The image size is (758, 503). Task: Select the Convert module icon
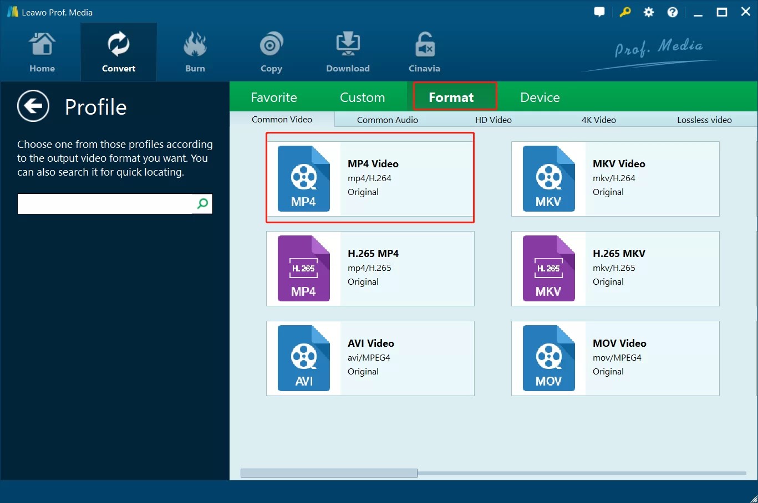[x=118, y=52]
